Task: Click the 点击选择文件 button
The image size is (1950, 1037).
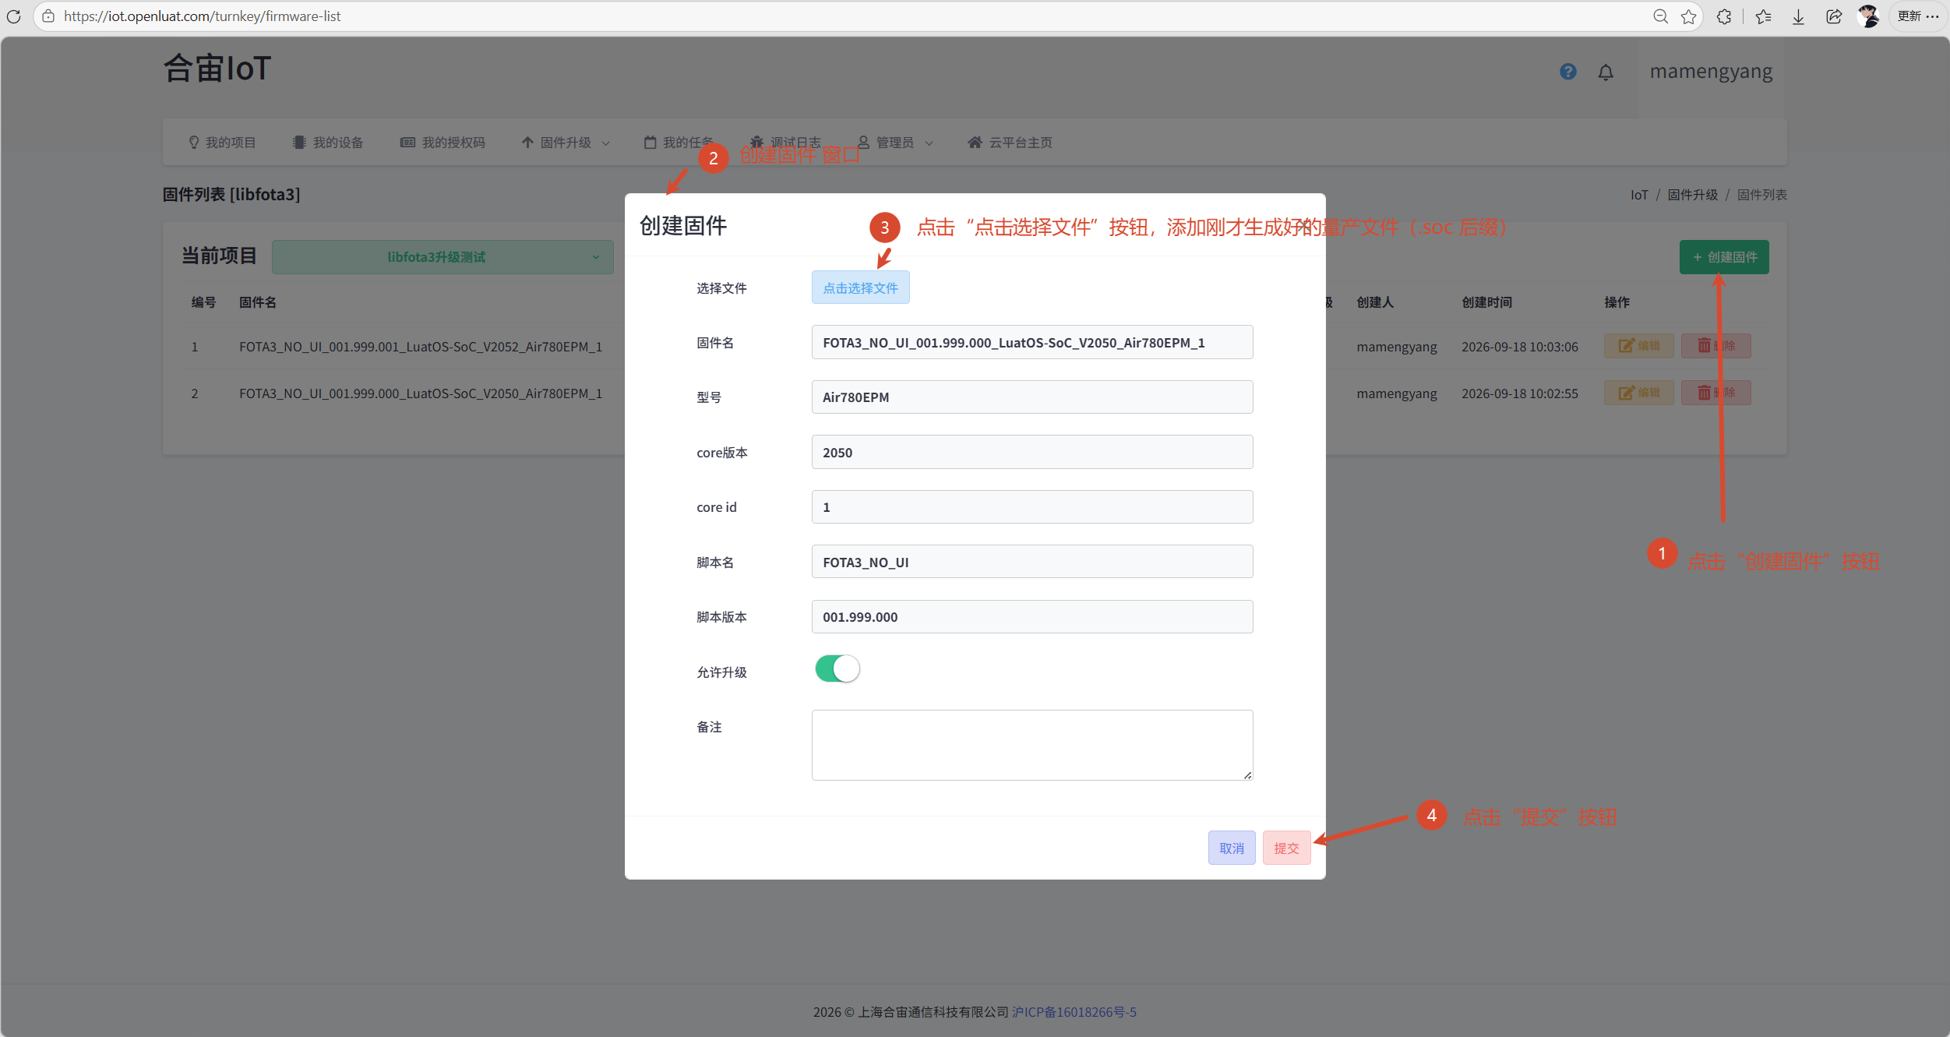Action: point(860,287)
